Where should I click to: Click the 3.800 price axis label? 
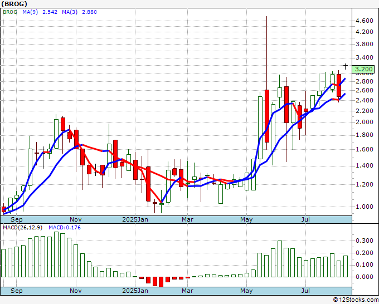point(365,44)
